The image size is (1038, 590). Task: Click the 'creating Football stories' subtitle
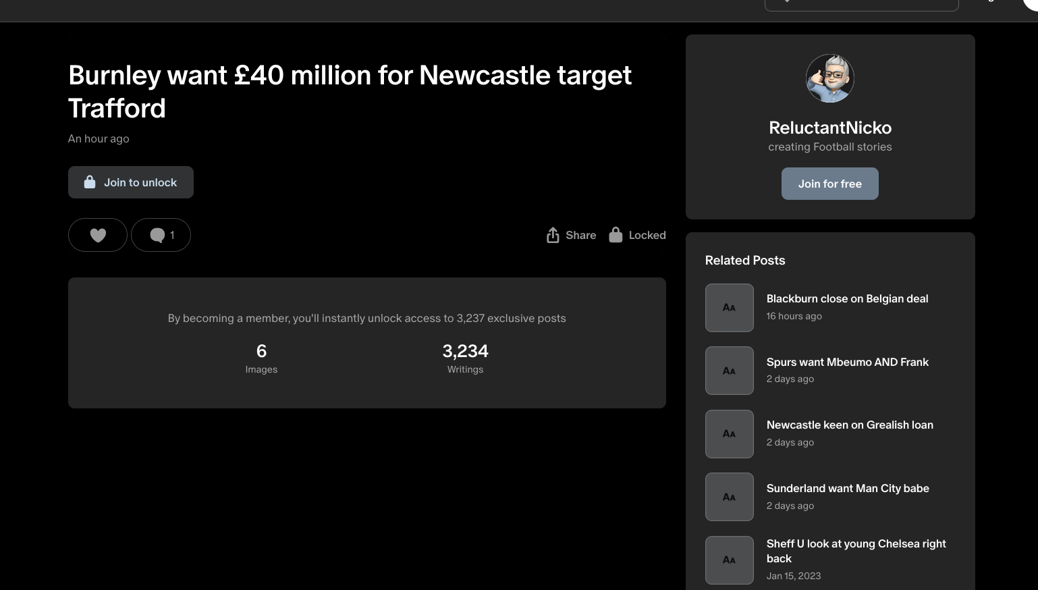830,146
